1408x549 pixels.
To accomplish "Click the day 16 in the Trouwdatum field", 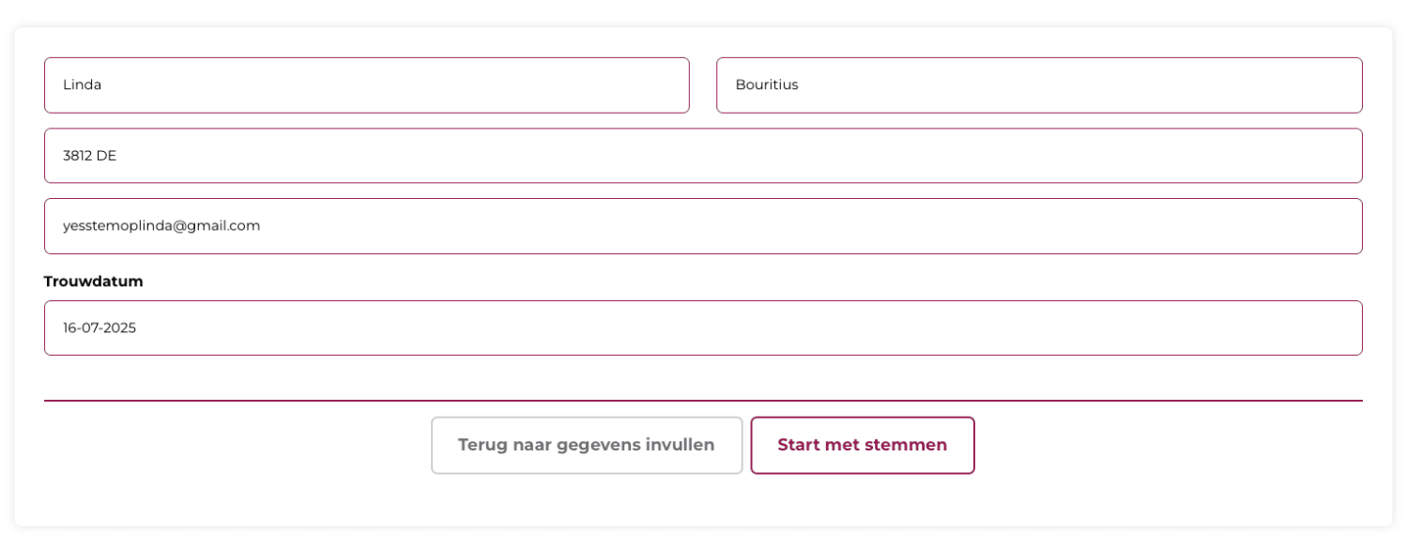I will point(70,328).
